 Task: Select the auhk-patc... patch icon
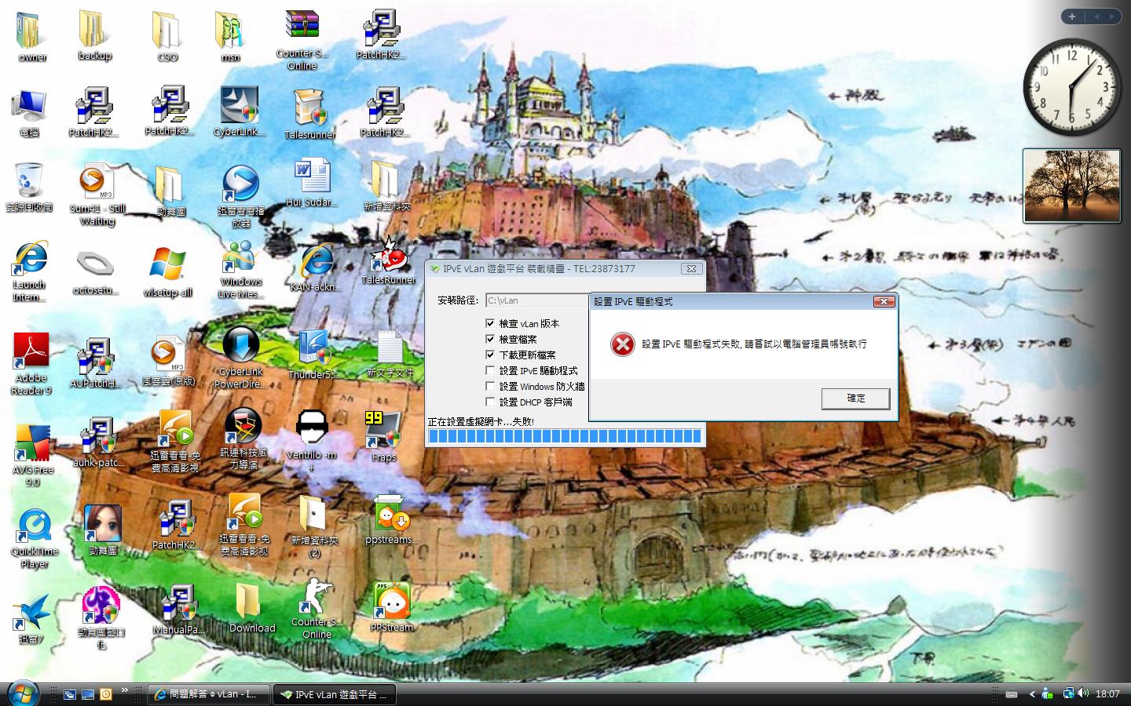point(98,442)
